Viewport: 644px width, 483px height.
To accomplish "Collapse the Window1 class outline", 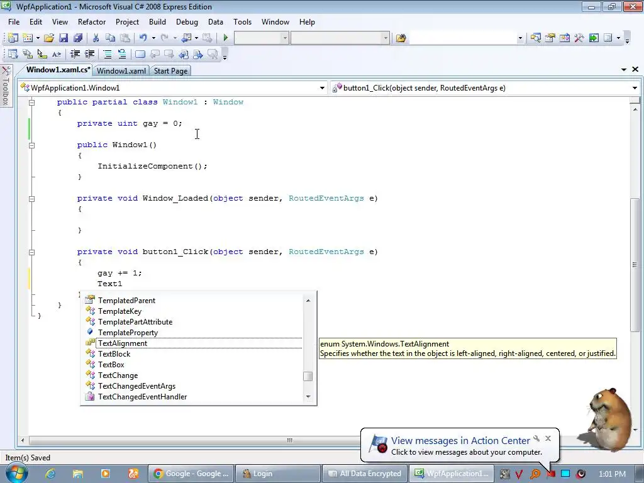I will pyautogui.click(x=31, y=103).
